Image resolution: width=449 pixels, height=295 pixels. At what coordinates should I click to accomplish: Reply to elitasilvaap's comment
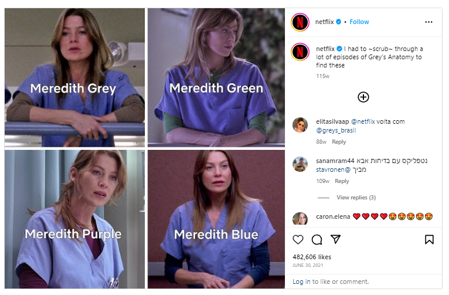[x=339, y=142]
